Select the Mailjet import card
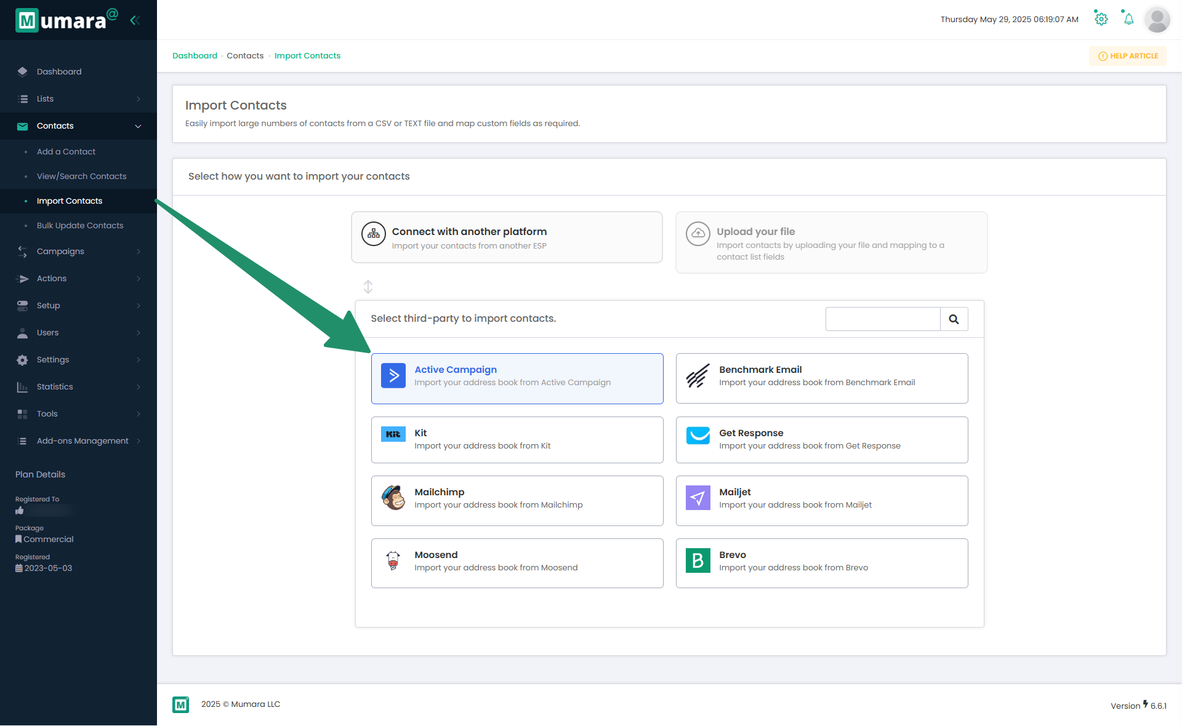The height and width of the screenshot is (726, 1182). pos(822,501)
